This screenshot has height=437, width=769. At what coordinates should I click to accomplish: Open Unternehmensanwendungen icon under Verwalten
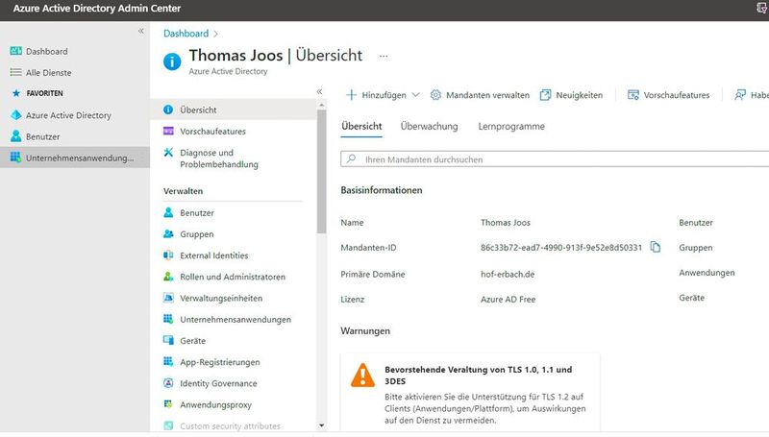168,319
